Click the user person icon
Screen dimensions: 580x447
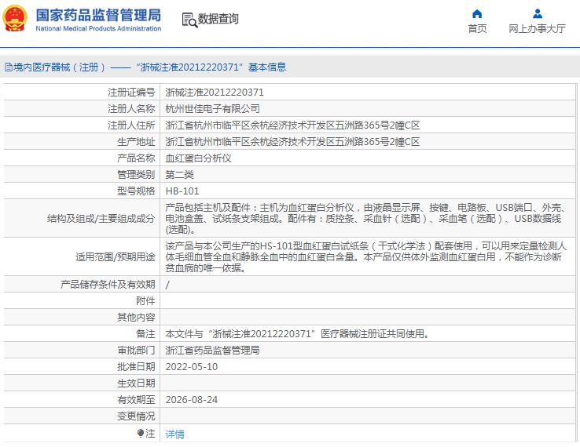tap(537, 13)
